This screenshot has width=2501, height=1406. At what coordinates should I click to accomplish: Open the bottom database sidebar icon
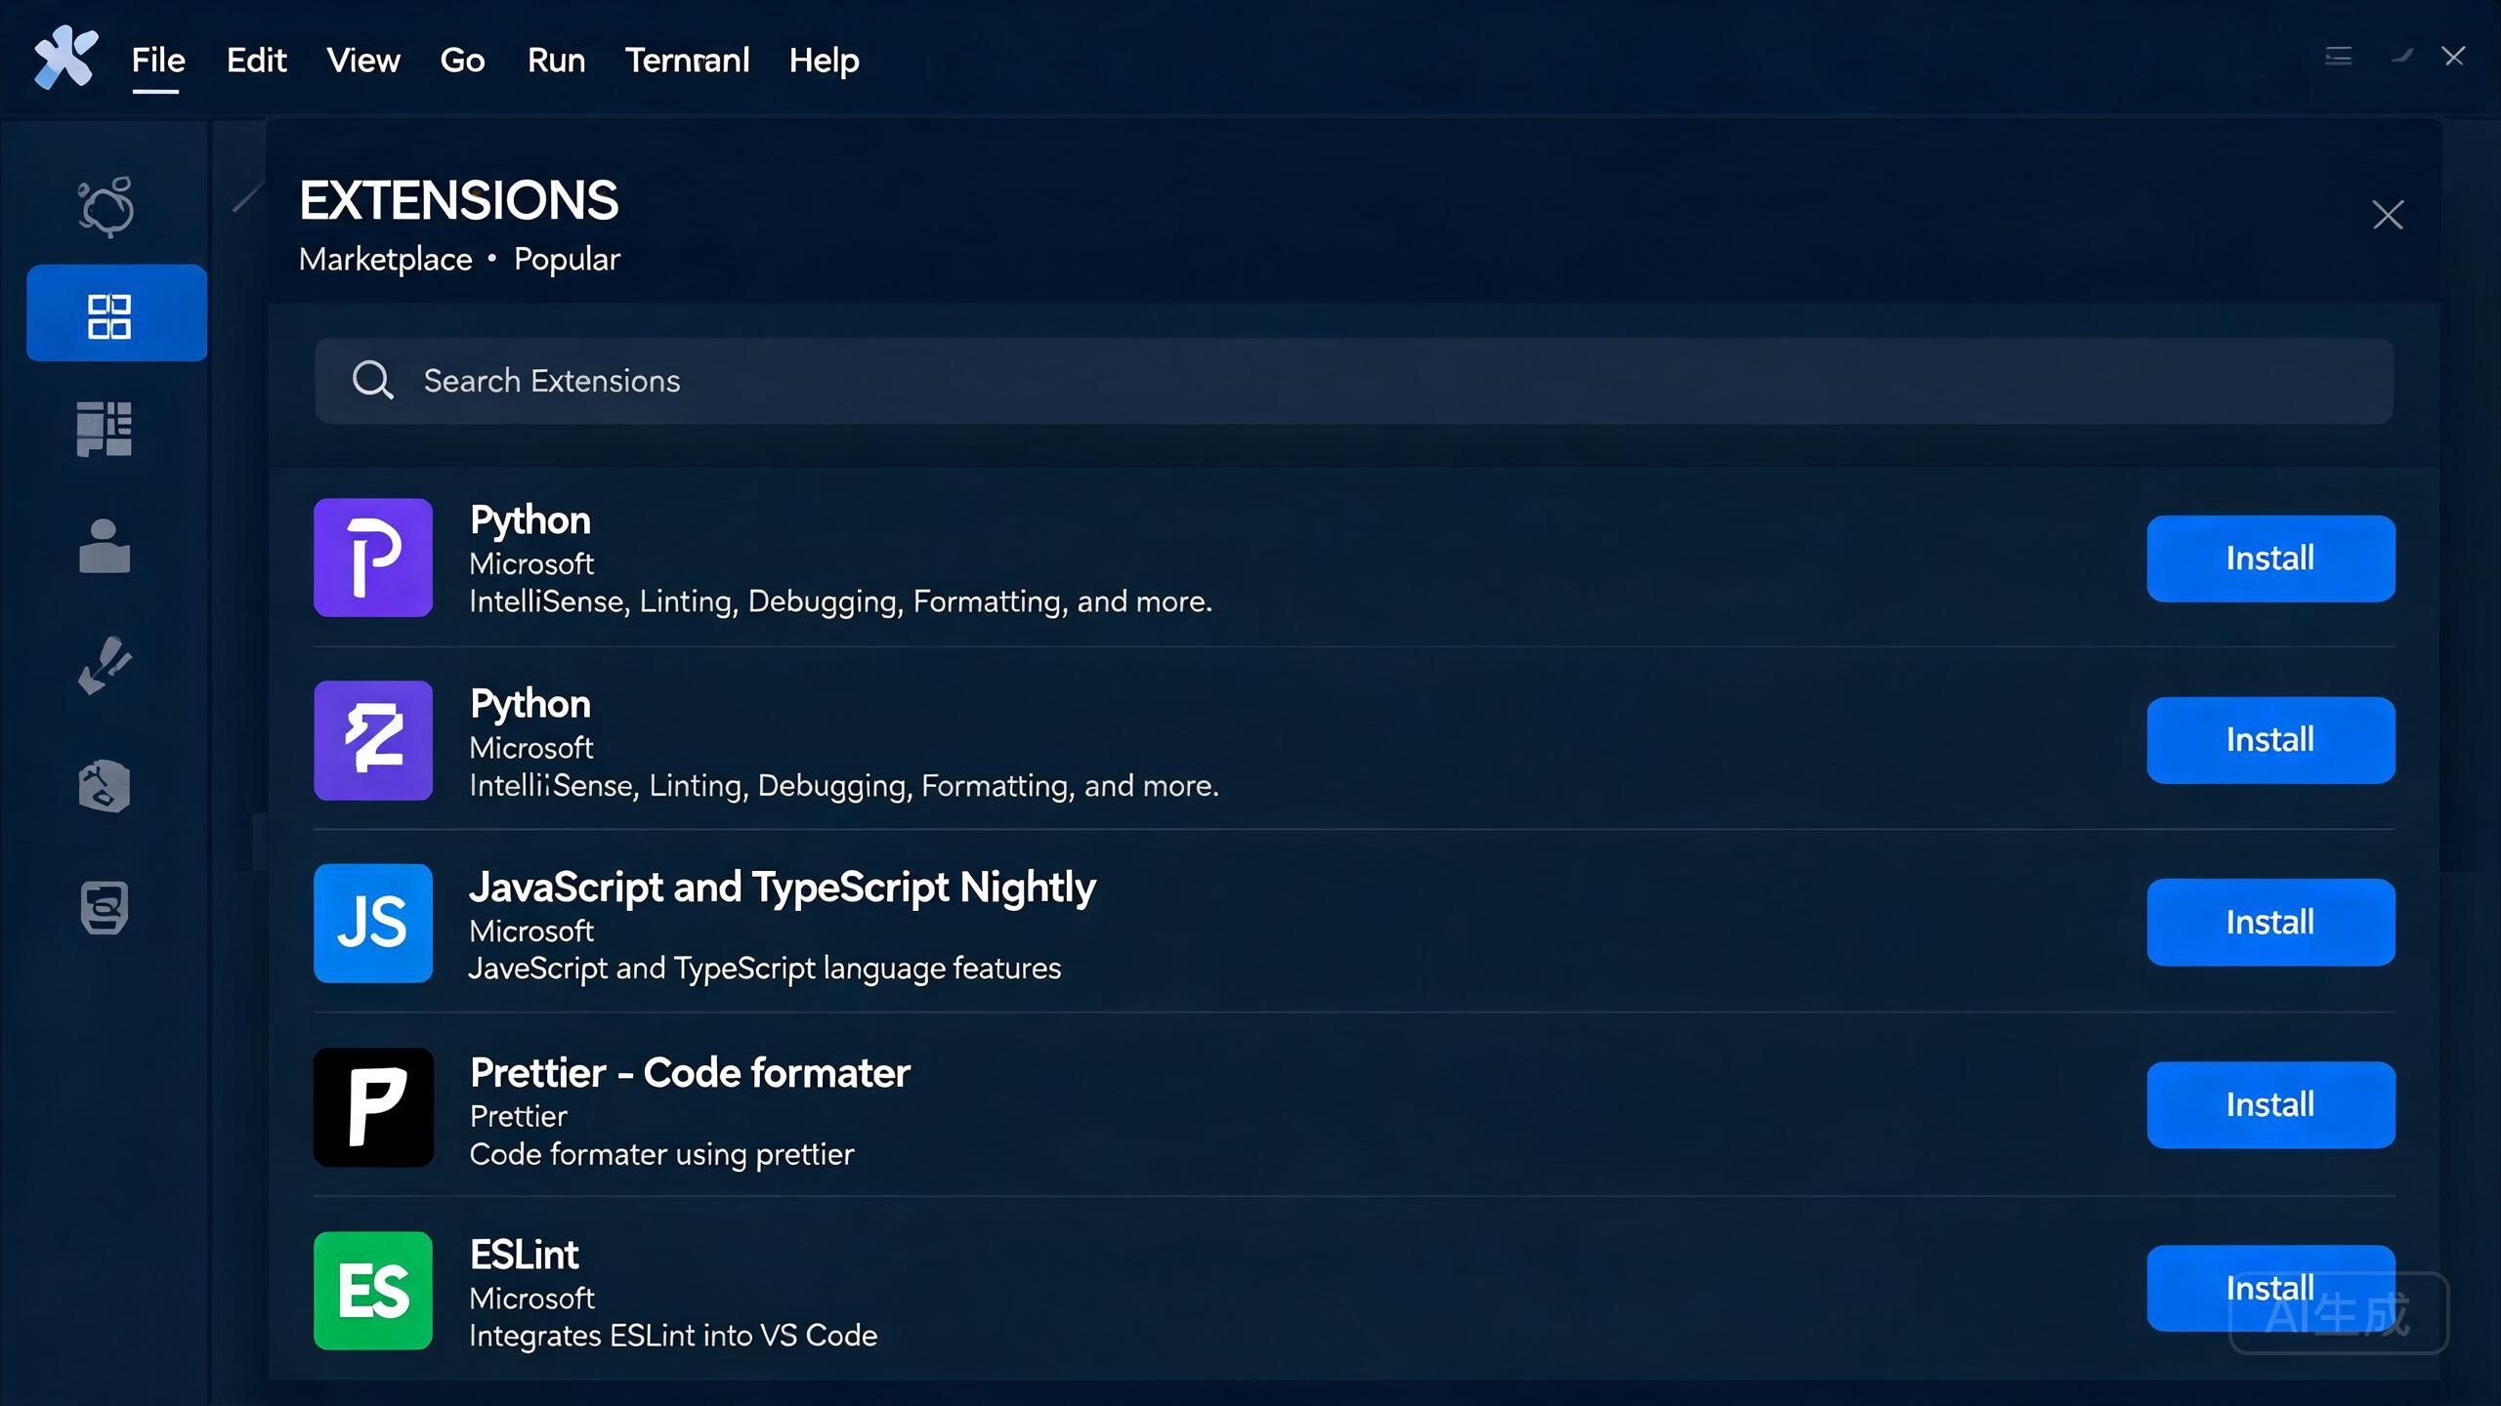104,908
